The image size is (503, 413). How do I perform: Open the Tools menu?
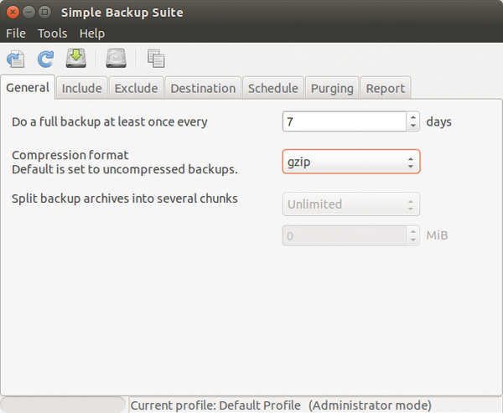pyautogui.click(x=52, y=34)
